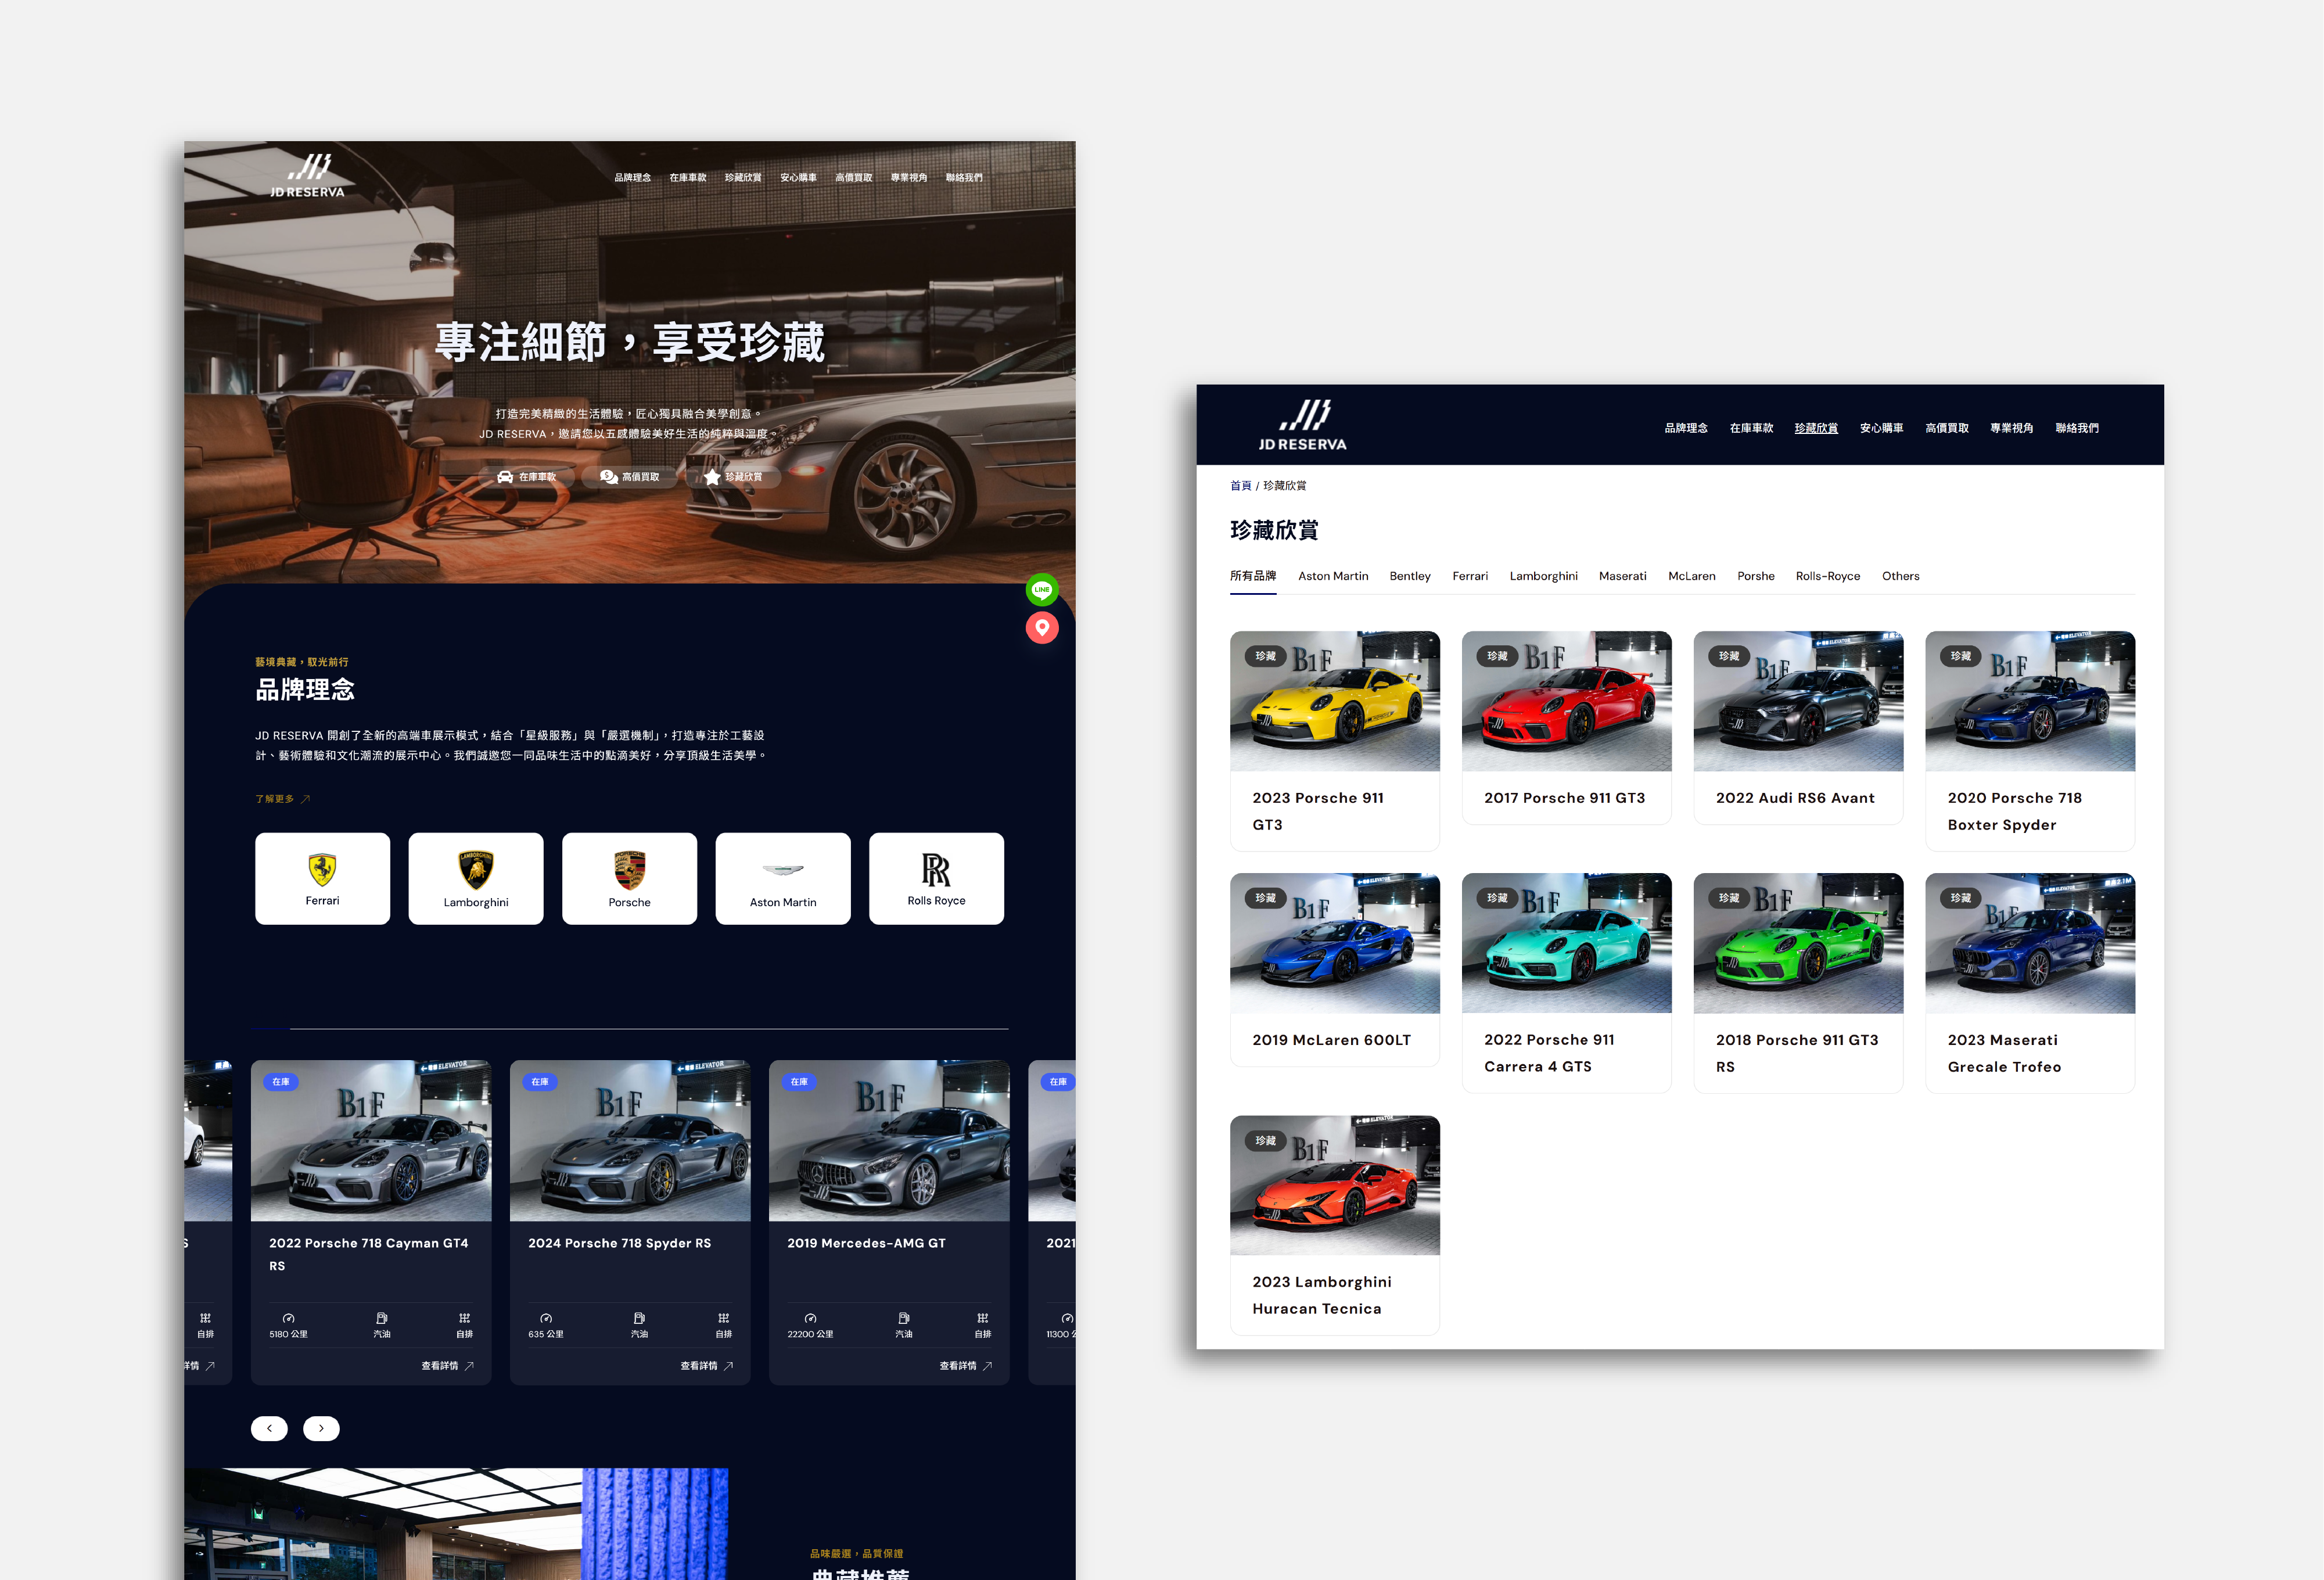Screen dimensions: 2324x1580
Task: Open the blue 2019 McLaren 600LT thumbnail
Action: pyautogui.click(x=1335, y=943)
